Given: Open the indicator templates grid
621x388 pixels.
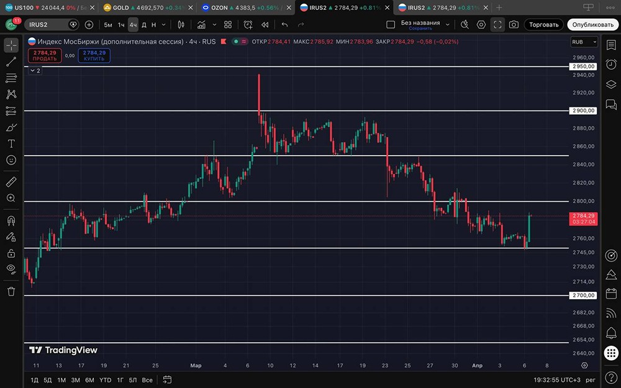Looking at the screenshot, I should point(228,25).
